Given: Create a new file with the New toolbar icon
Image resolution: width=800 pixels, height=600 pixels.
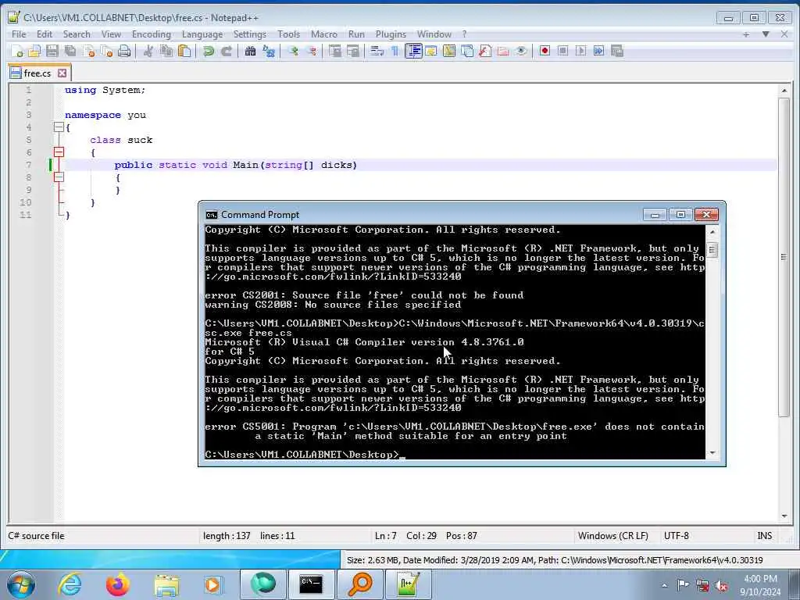Looking at the screenshot, I should click(17, 51).
